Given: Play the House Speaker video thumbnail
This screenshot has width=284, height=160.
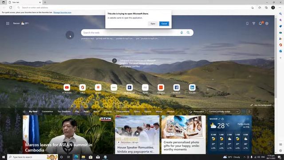Looking at the screenshot, I should [x=137, y=134].
